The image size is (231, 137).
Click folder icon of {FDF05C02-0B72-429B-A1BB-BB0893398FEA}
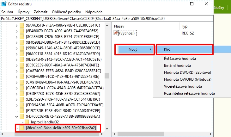click(22, 116)
